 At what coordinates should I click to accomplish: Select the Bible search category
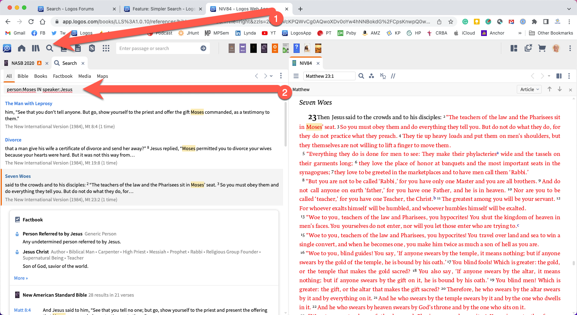coord(23,76)
